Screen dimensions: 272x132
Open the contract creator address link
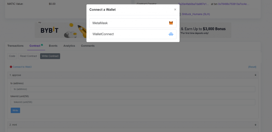[x=194, y=4]
